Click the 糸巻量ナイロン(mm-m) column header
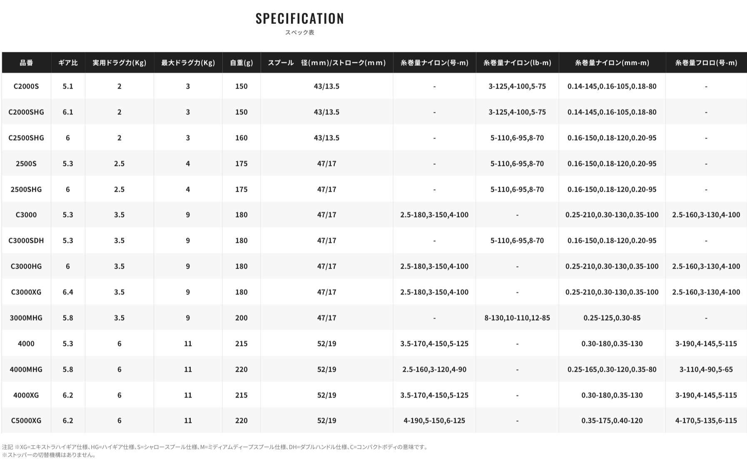This screenshot has width=747, height=464. [x=612, y=63]
